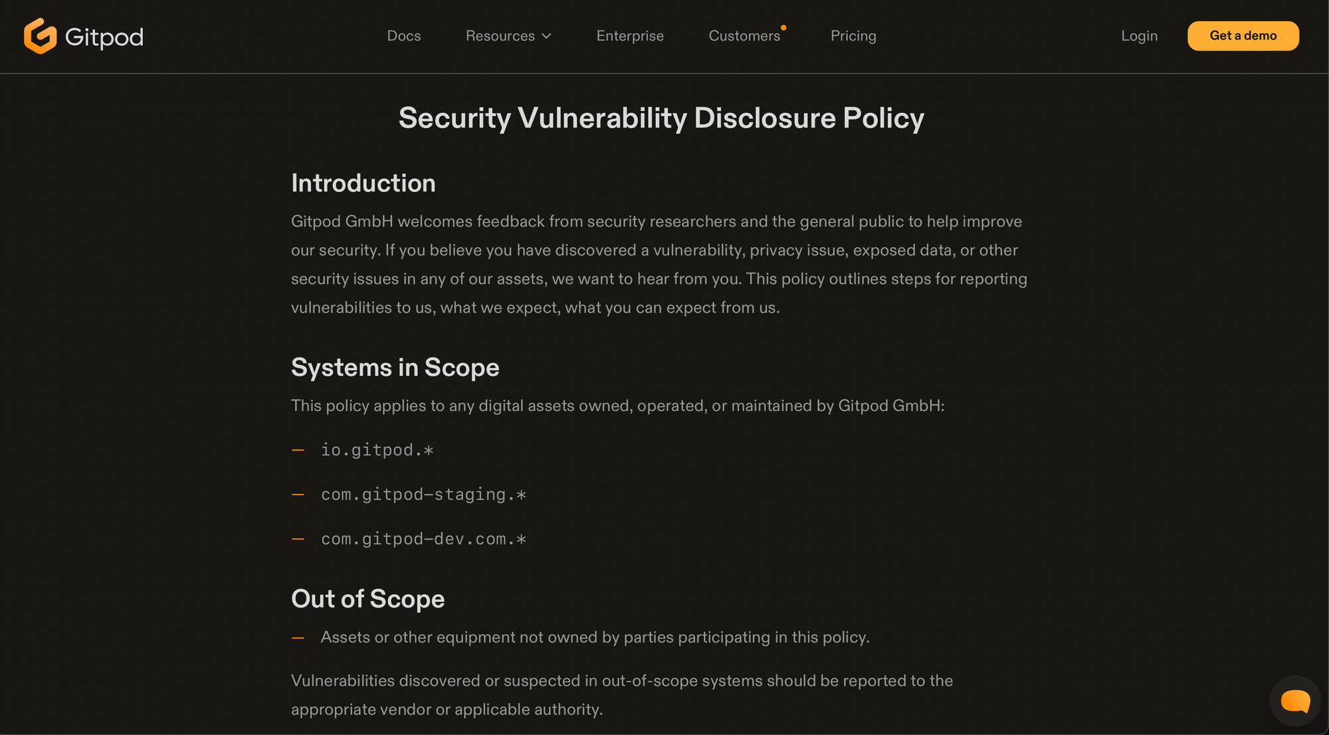Click the Gitpod wordmark text
The height and width of the screenshot is (735, 1329).
[x=104, y=37]
